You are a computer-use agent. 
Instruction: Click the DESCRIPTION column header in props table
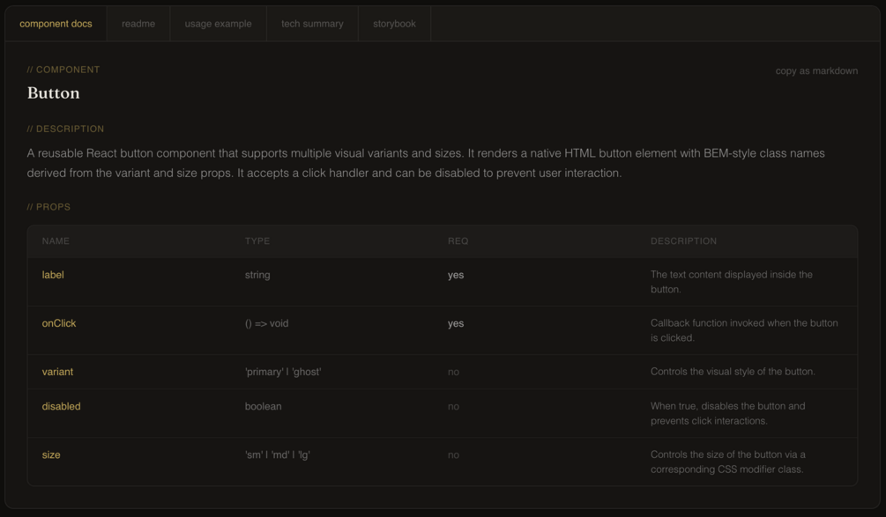[x=683, y=241]
